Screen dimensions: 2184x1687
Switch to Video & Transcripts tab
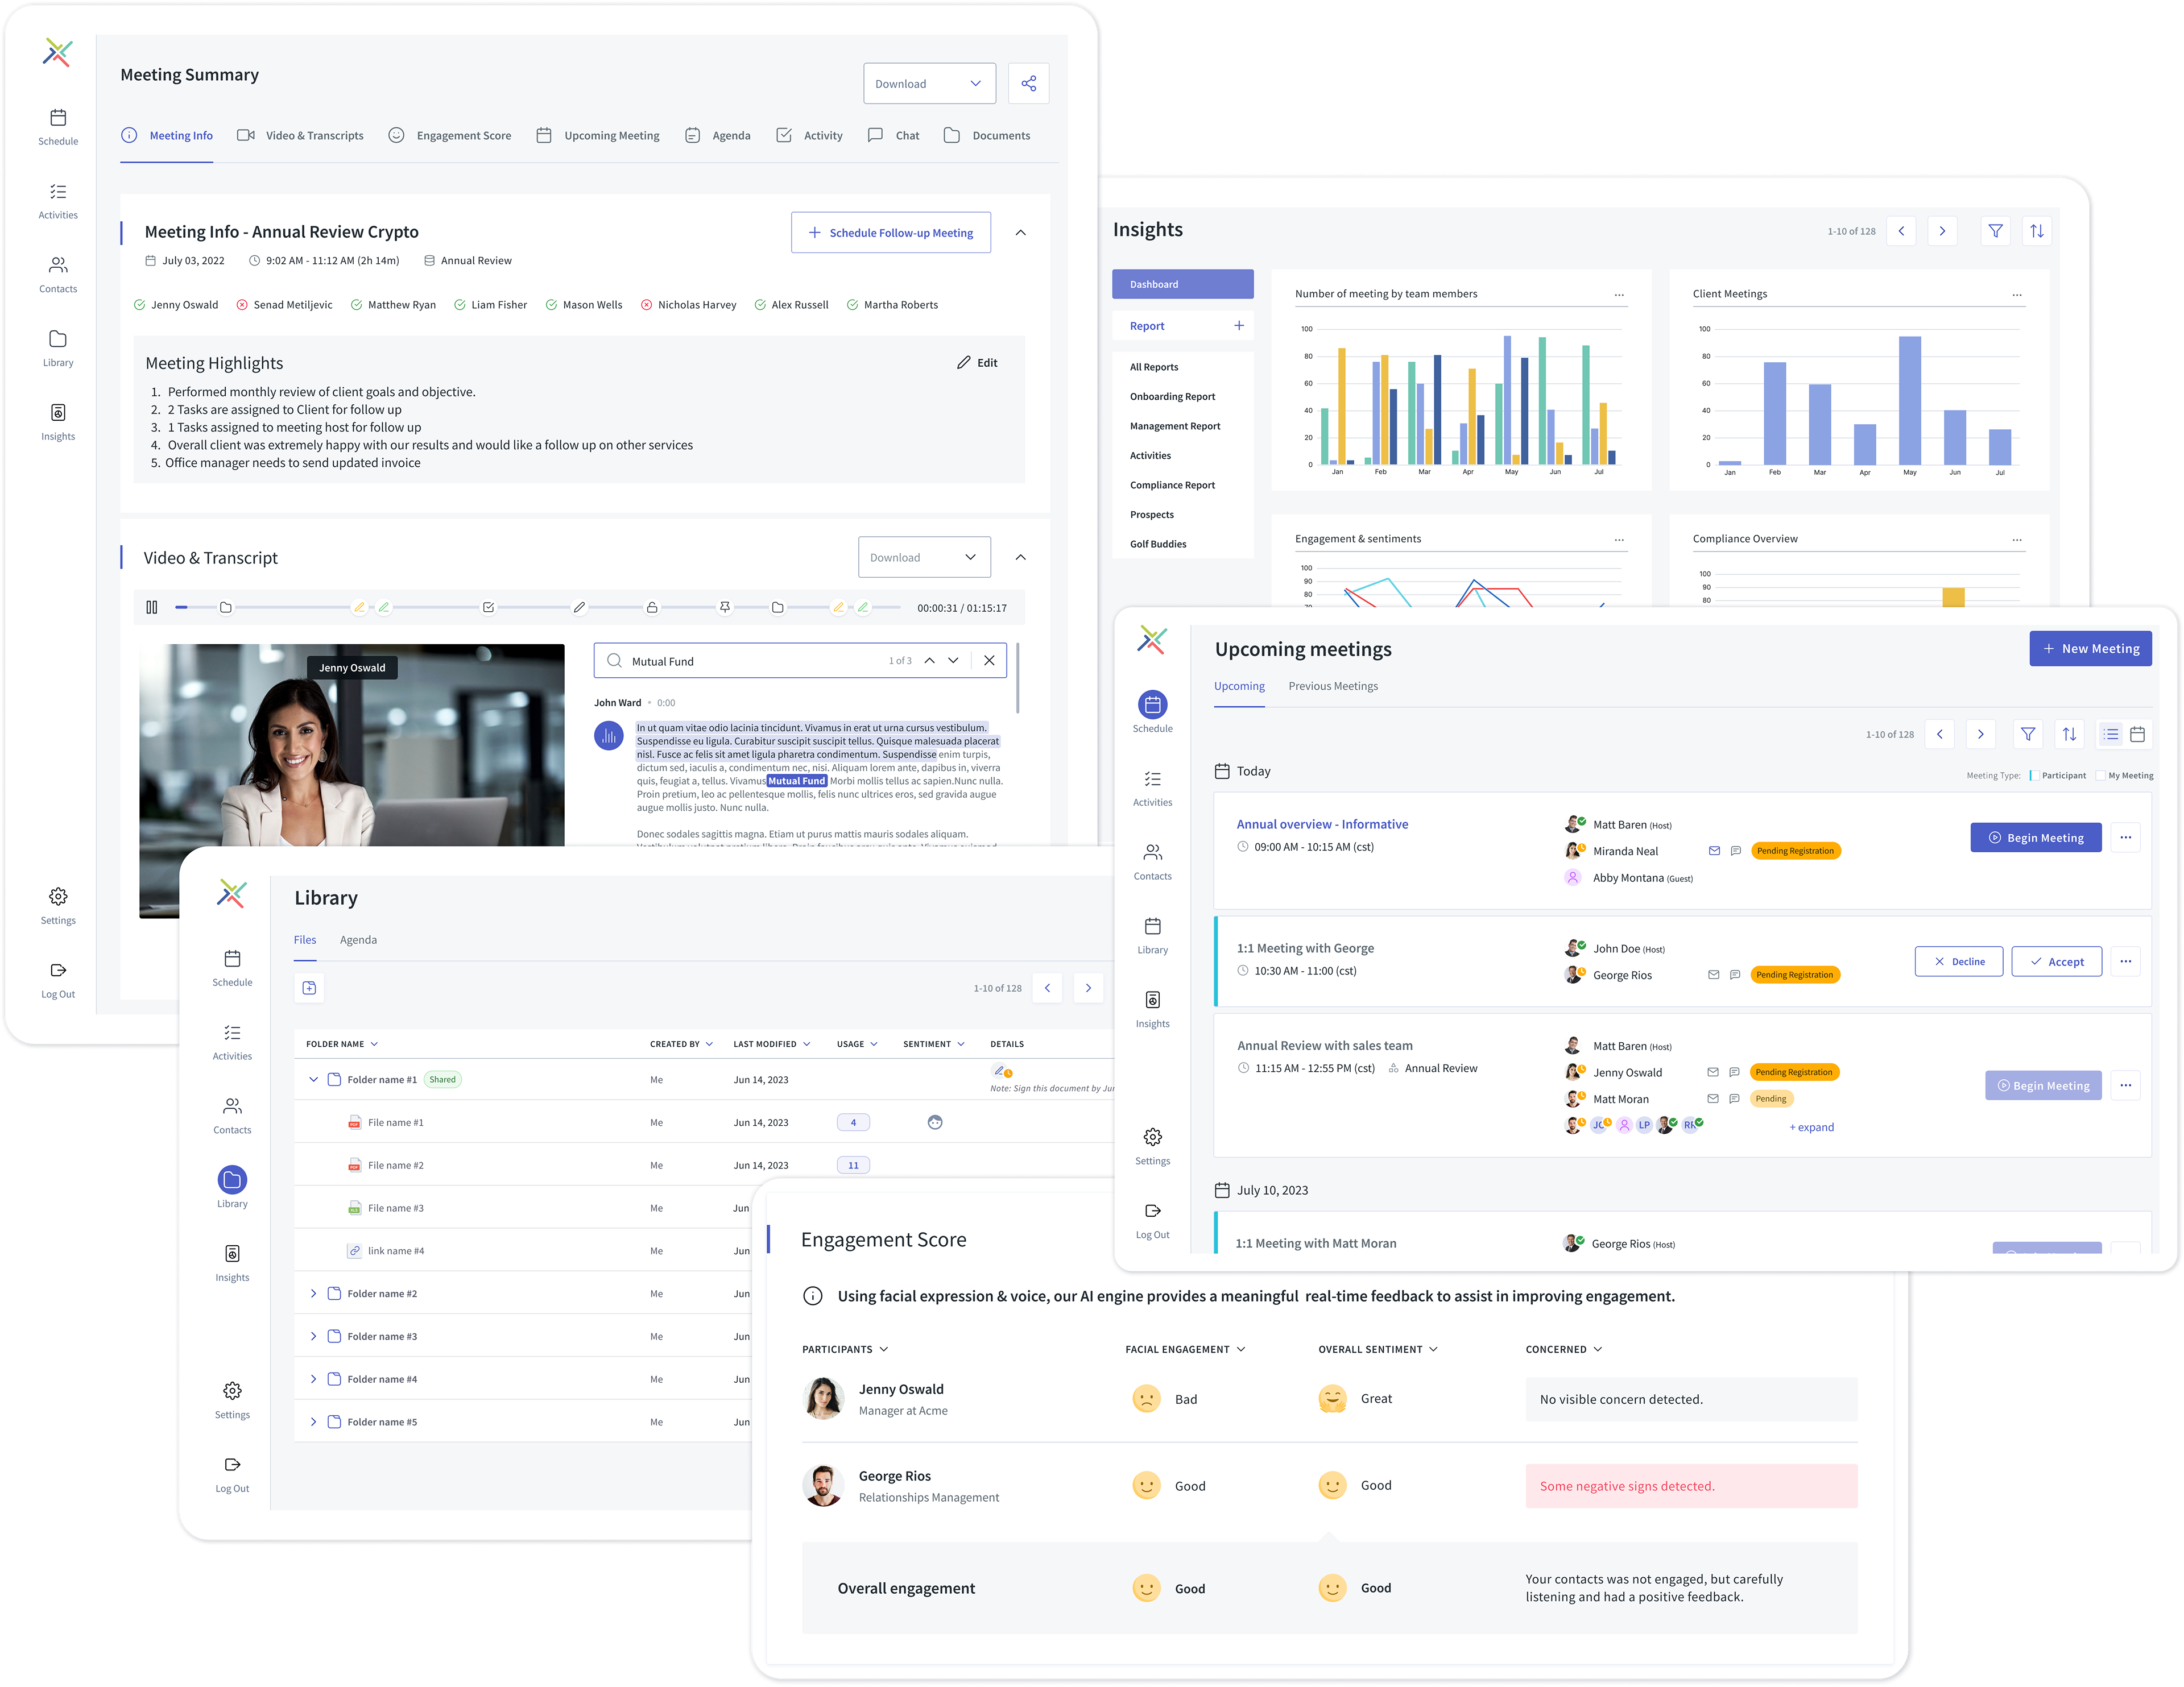point(300,136)
